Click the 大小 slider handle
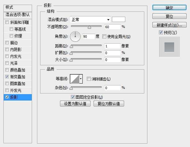This screenshot has width=190, height=147. [71, 60]
